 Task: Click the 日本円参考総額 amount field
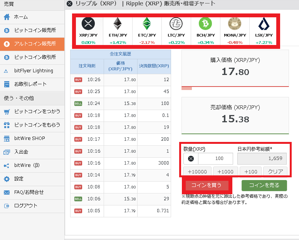coord(262,158)
